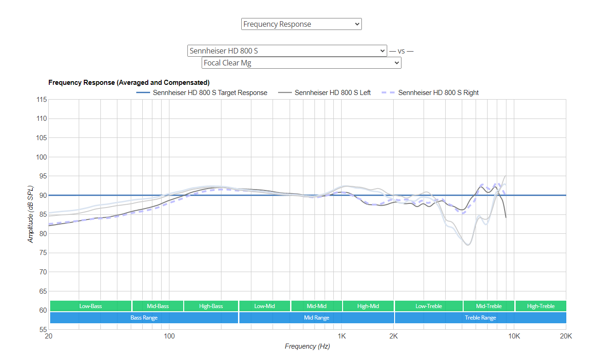This screenshot has height=356, width=593.
Task: Click the Bass Range bar
Action: [x=144, y=318]
